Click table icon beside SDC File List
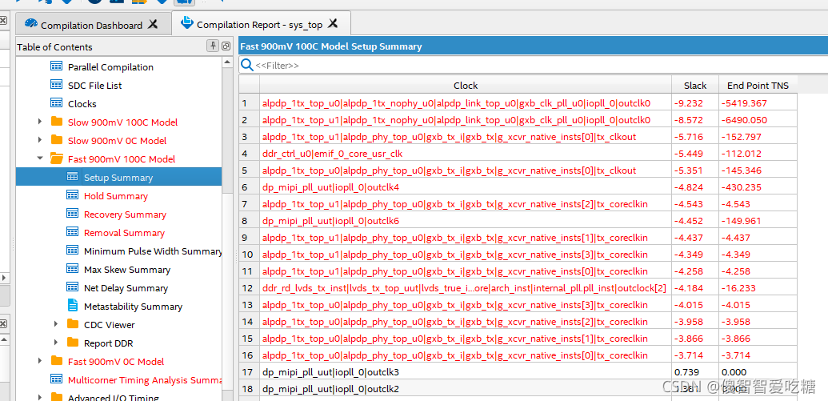This screenshot has width=828, height=401. (x=57, y=84)
